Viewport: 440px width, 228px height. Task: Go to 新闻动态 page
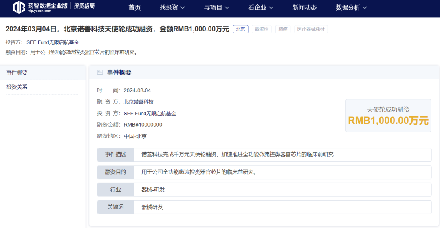[304, 8]
